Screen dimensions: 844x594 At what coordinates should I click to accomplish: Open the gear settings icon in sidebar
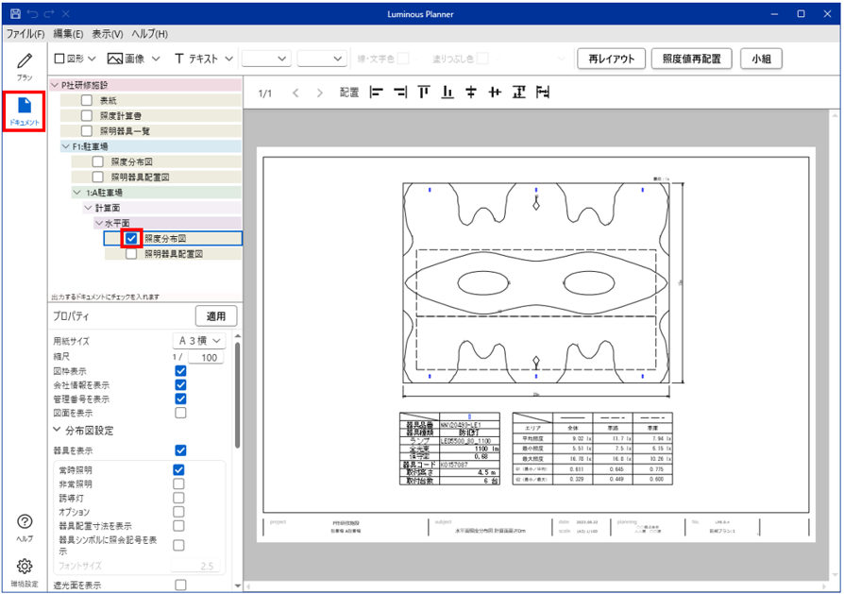point(25,569)
